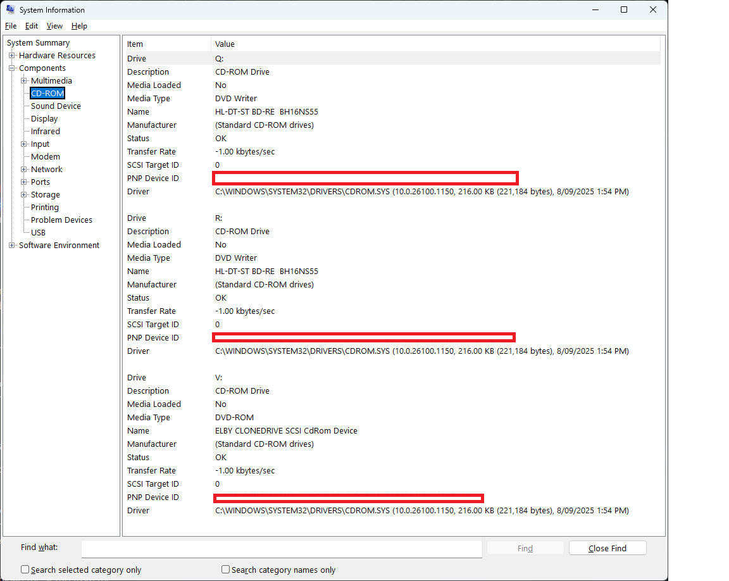729x581 pixels.
Task: Click the Value column header
Action: [435, 44]
